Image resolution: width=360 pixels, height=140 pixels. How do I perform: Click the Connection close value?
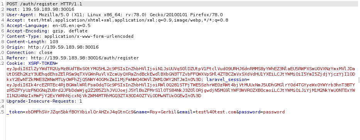tap(46, 52)
